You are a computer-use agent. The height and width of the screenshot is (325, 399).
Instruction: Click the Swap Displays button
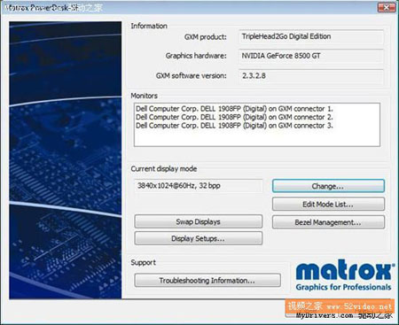click(x=199, y=221)
